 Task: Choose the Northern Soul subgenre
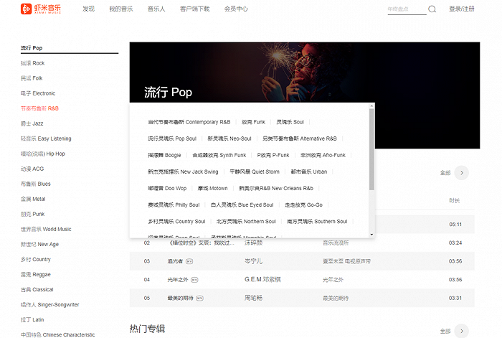pos(246,221)
